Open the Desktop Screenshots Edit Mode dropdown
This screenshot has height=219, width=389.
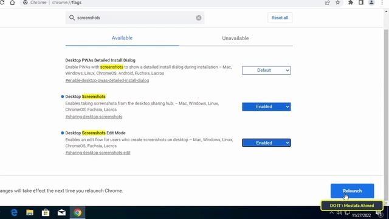pyautogui.click(x=266, y=143)
